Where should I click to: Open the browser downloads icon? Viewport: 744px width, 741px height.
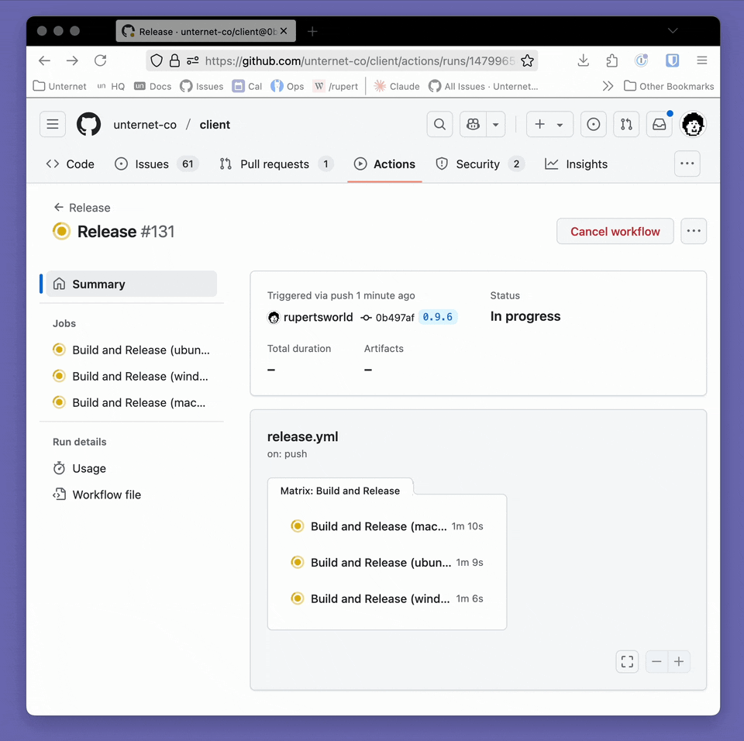point(583,60)
